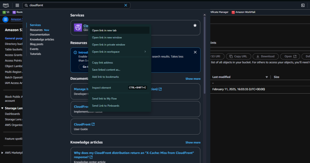Image resolution: width=310 pixels, height=163 pixels.
Task: Open Table buckets in S3 sidebar
Action: (x=14, y=49)
